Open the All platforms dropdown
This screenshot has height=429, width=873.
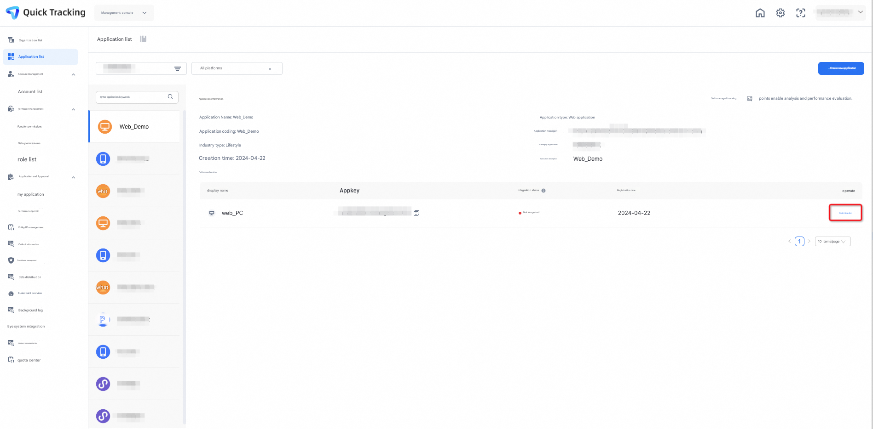237,68
